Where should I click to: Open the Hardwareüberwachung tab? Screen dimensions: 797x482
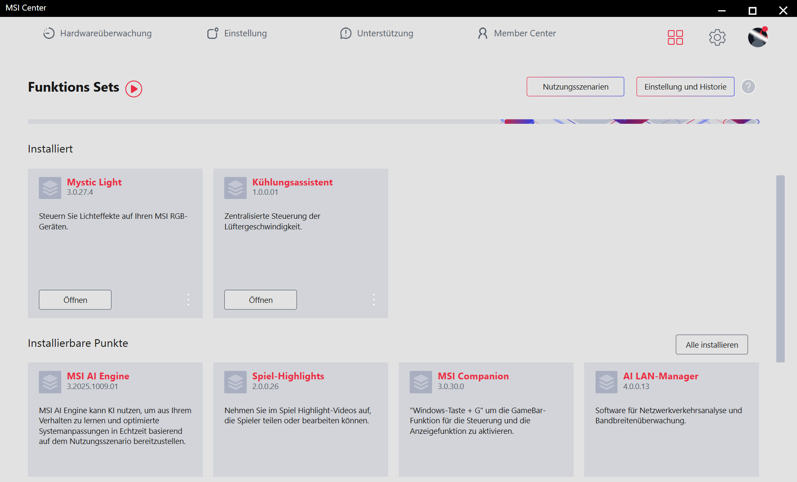pos(97,33)
